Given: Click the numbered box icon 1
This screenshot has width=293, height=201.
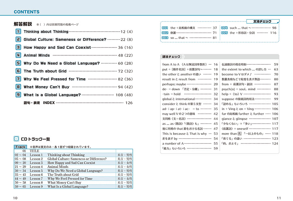Looking at the screenshot, I should pos(18,32).
